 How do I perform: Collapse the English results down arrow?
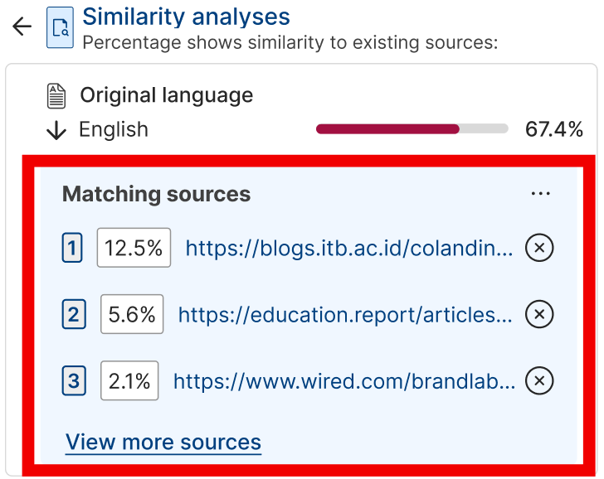(x=56, y=130)
